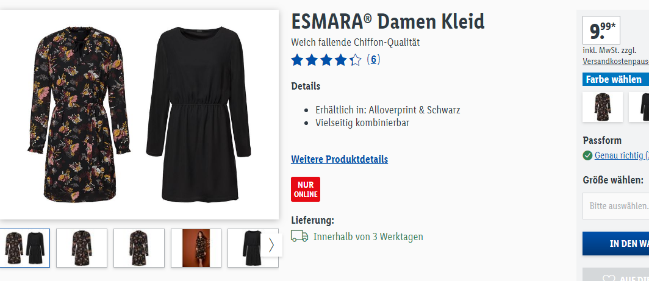Select the black dress color swatch

639,107
